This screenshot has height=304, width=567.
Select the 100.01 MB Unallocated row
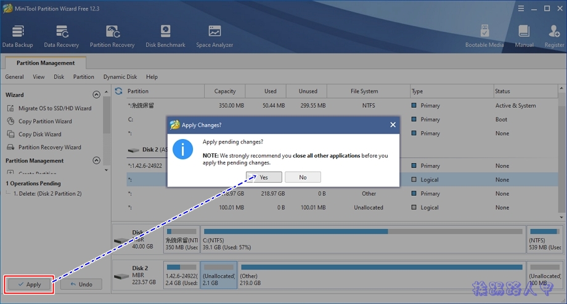(x=341, y=207)
